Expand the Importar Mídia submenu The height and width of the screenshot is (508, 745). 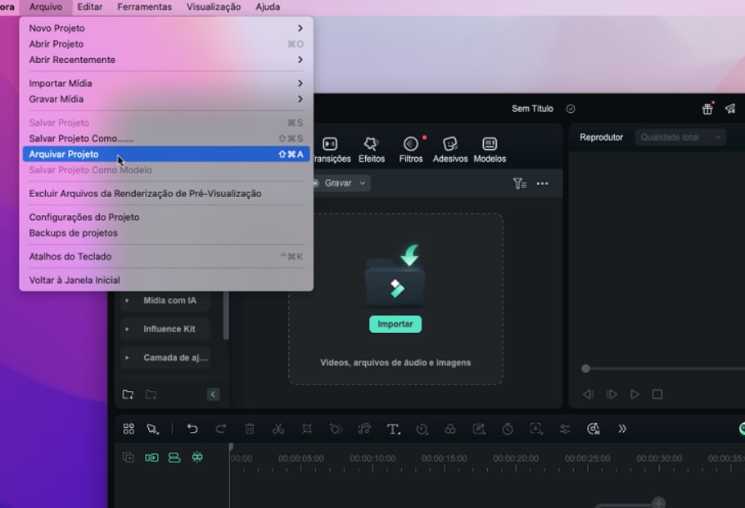pyautogui.click(x=166, y=83)
